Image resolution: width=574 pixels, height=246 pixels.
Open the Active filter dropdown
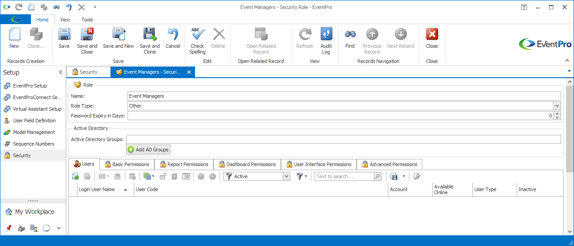pyautogui.click(x=287, y=176)
